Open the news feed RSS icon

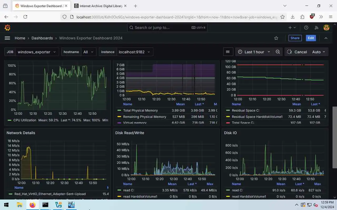coord(316,28)
